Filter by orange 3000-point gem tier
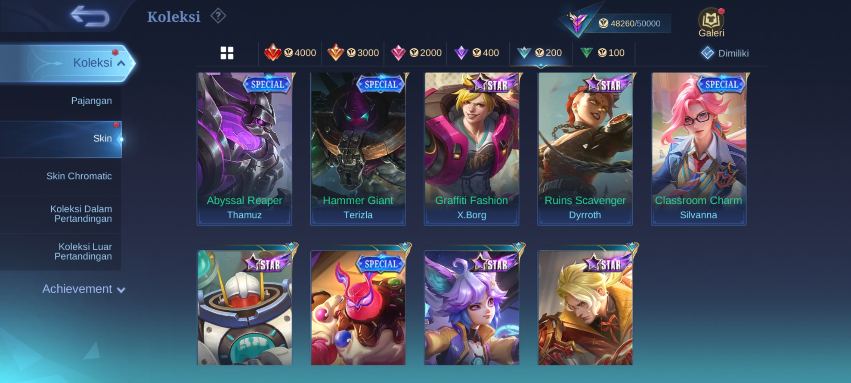 pos(353,53)
